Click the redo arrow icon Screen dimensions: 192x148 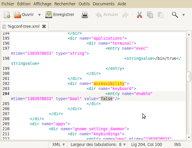click(x=125, y=15)
